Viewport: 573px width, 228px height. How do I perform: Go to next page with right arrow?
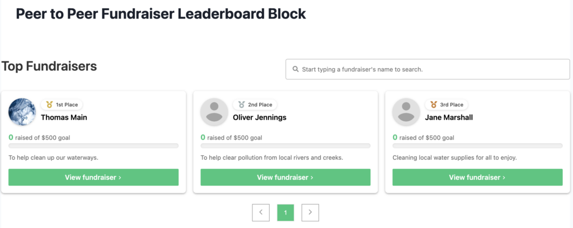pos(310,212)
